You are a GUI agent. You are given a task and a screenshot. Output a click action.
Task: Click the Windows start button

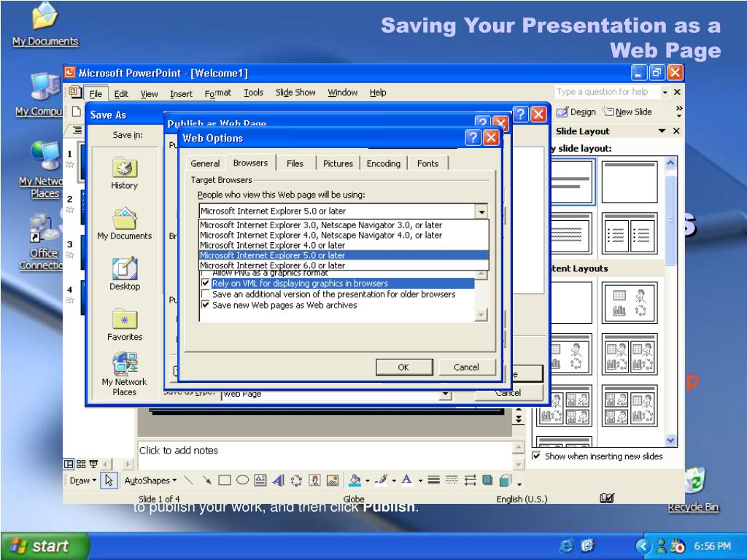click(44, 545)
